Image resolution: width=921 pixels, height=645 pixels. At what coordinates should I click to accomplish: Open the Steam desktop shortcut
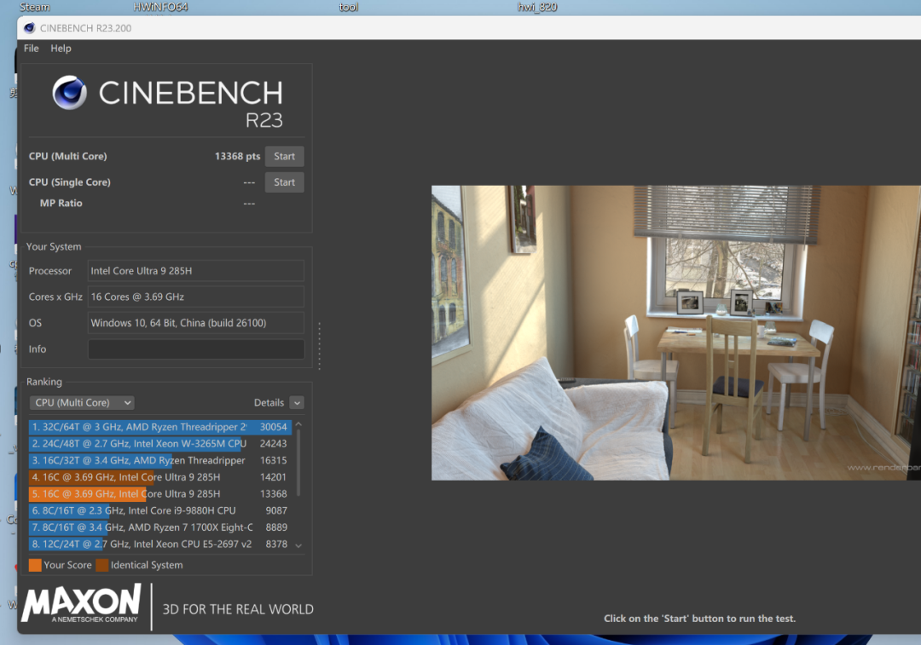tap(35, 7)
